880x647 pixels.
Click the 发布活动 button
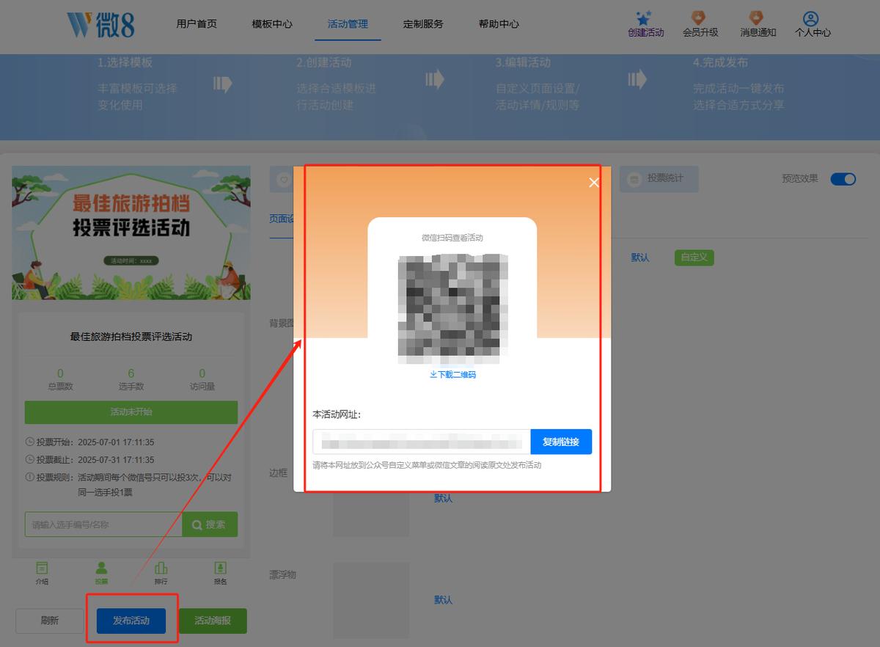tap(131, 621)
